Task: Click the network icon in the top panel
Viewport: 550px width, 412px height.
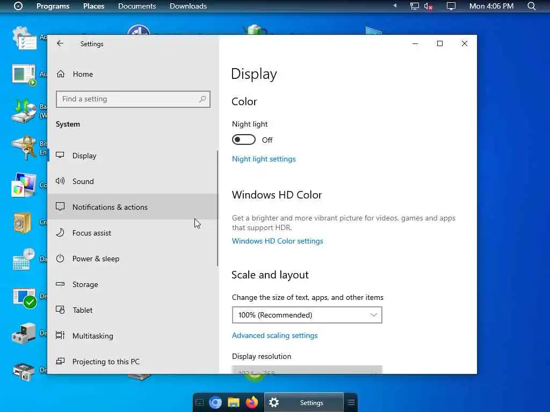Action: (414, 6)
